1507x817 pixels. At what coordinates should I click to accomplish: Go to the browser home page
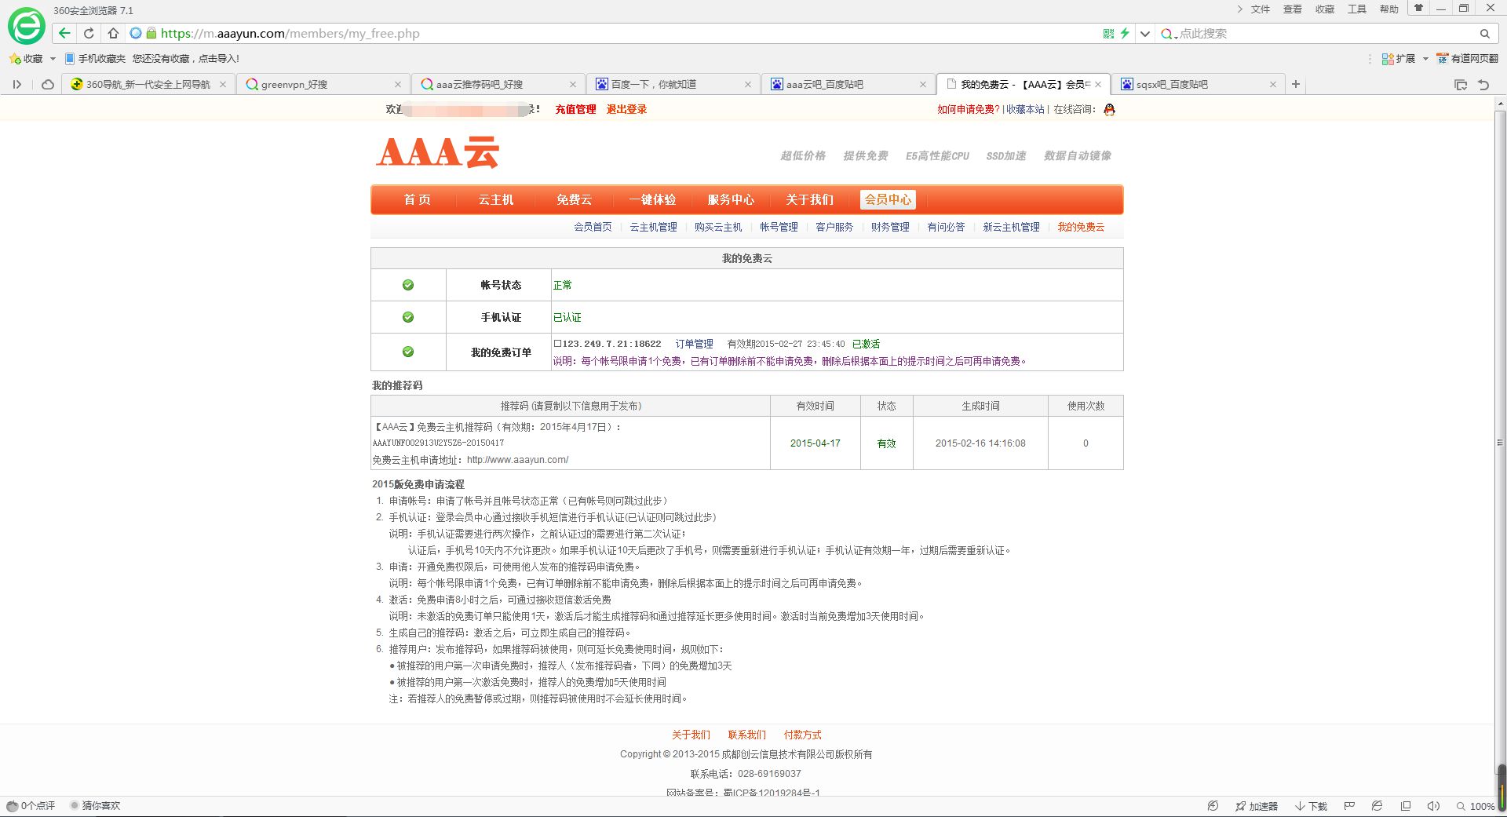pos(113,33)
